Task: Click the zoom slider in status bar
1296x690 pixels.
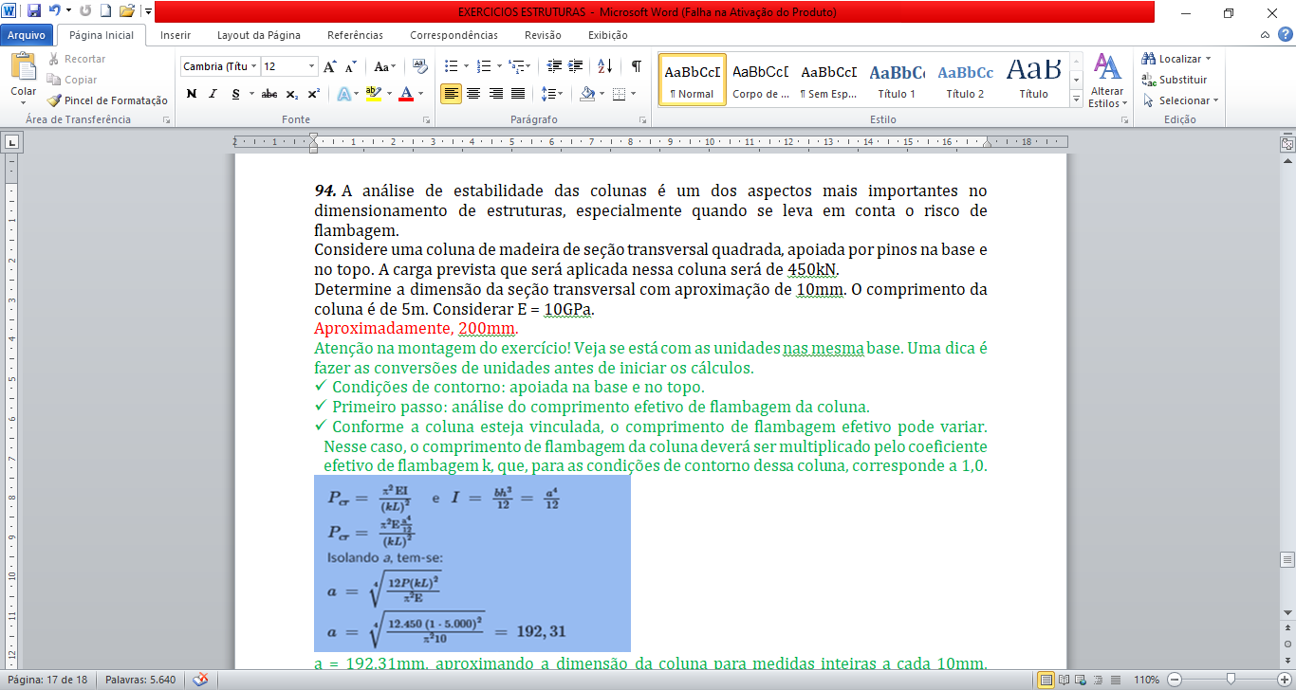Action: click(x=1230, y=680)
